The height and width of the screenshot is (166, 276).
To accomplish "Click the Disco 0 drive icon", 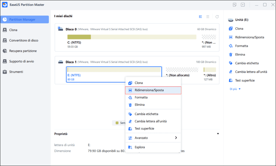I will [60, 29].
